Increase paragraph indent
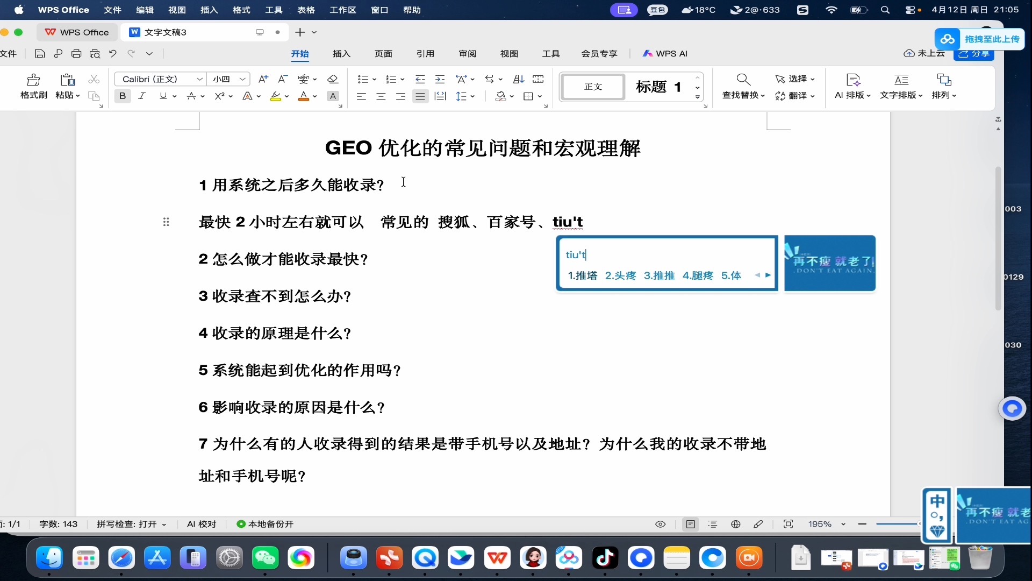The image size is (1032, 581). [440, 79]
